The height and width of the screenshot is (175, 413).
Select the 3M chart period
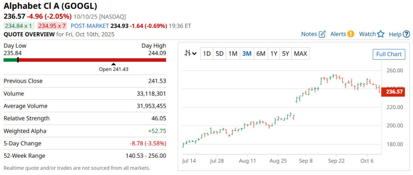[x=247, y=54]
